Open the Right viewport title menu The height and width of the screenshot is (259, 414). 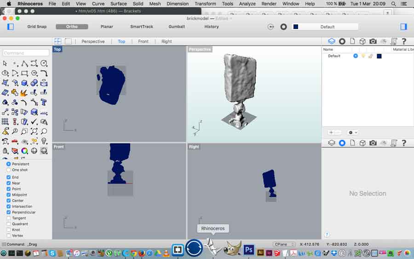(194, 147)
